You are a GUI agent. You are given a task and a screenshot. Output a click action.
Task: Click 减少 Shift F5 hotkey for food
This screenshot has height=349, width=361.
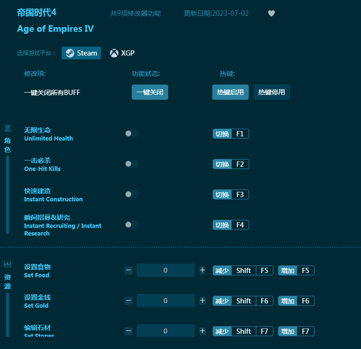[x=243, y=271]
